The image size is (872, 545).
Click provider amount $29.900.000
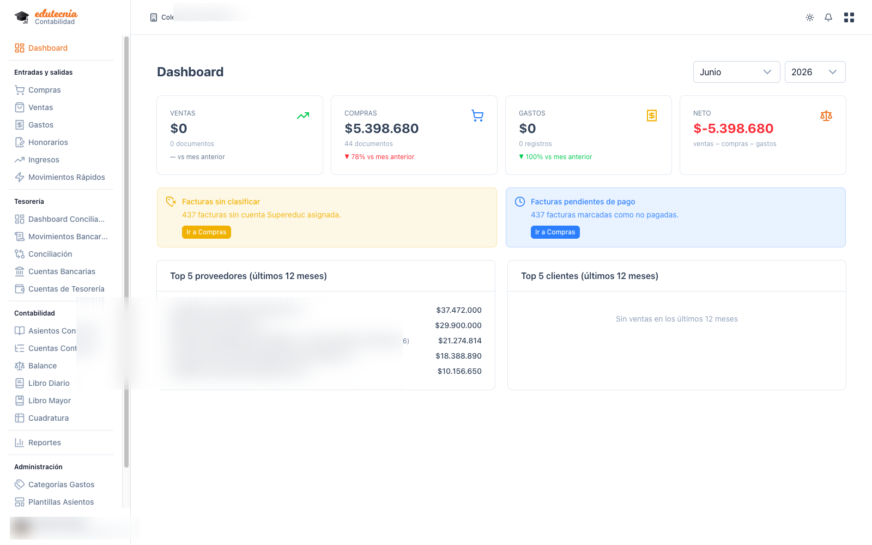tap(458, 325)
